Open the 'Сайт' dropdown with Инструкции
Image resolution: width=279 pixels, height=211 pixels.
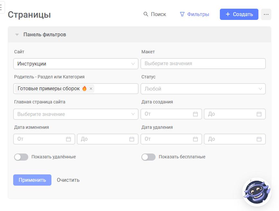76,64
